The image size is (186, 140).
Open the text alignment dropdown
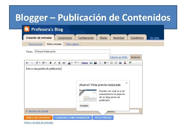pos(106,63)
